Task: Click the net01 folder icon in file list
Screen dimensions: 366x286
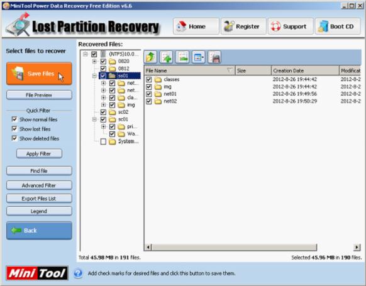Action: click(158, 94)
